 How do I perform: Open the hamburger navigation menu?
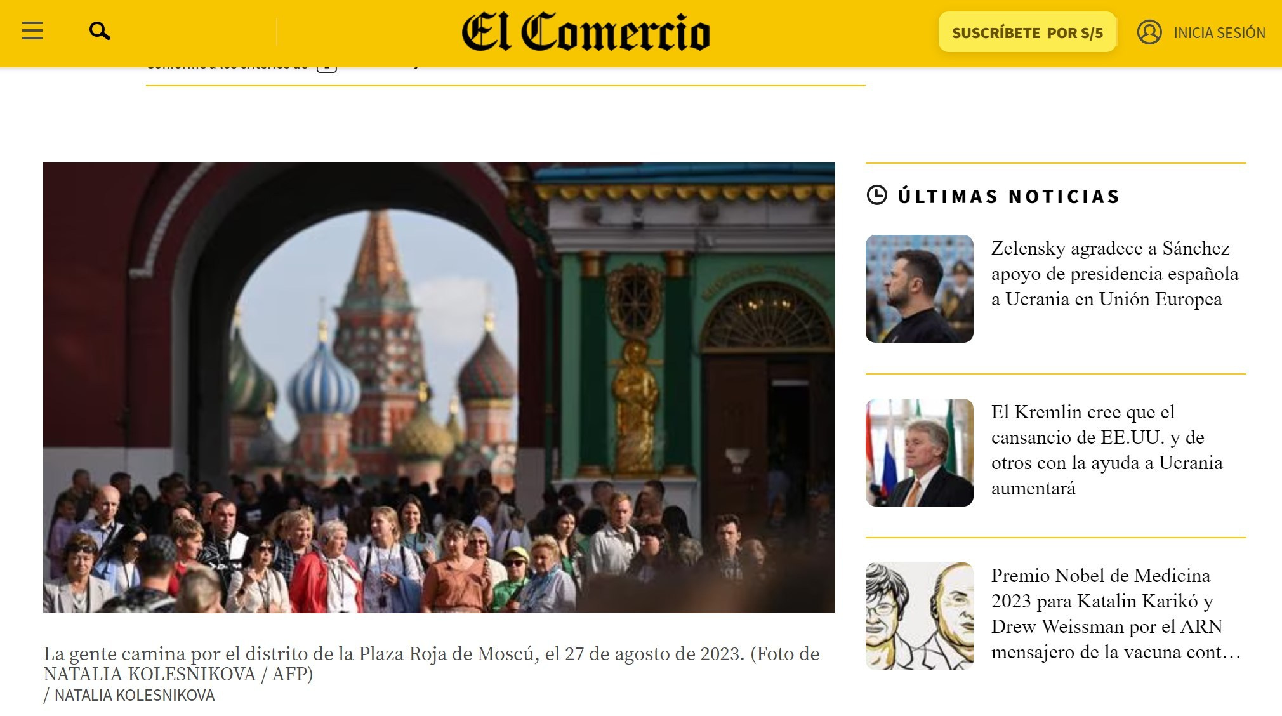click(x=32, y=30)
